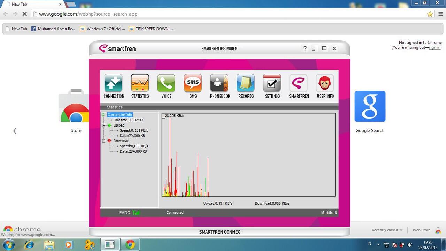The image size is (446, 251).
Task: Open the Windows 7 : Official bookmark
Action: (102, 29)
